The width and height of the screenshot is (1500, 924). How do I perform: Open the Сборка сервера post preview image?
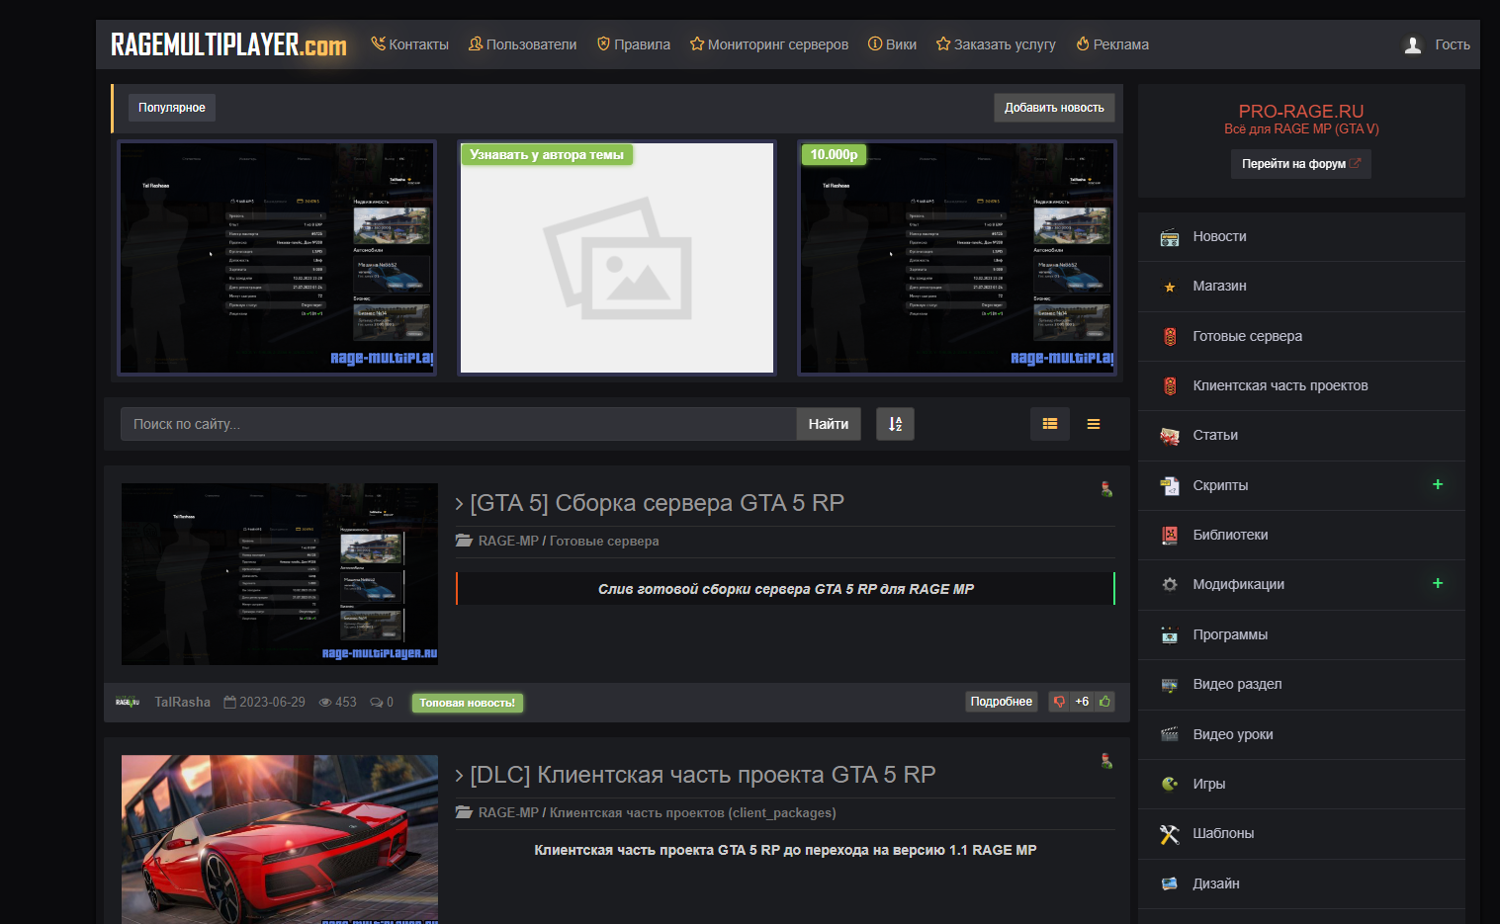[x=280, y=574]
